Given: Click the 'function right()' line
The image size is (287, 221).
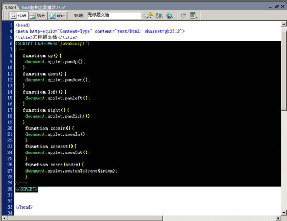Looking at the screenshot, I should (x=46, y=110).
